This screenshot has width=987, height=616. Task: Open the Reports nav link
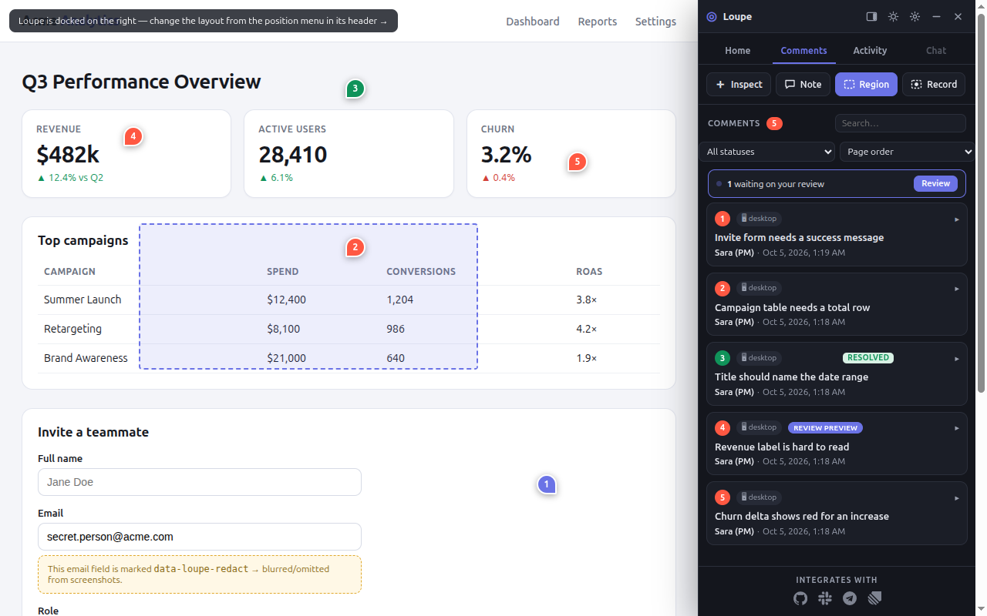pyautogui.click(x=598, y=22)
